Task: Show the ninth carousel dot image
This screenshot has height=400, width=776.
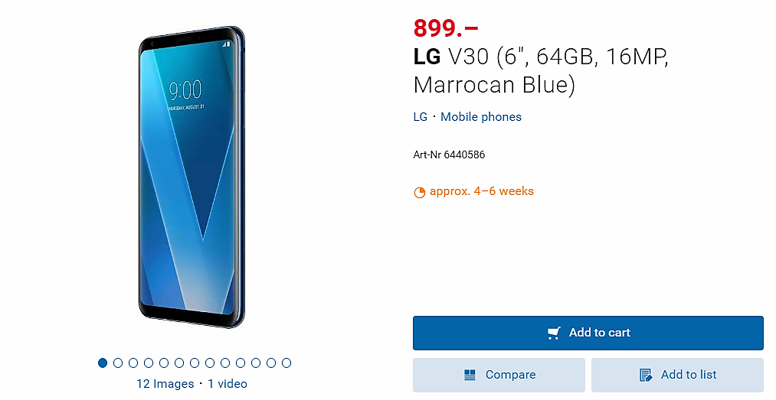Action: [225, 363]
